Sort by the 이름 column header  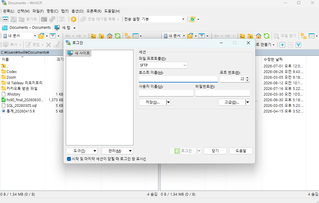point(22,59)
